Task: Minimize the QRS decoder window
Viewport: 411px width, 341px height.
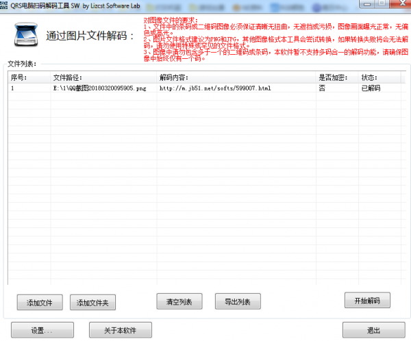Action: click(367, 3)
